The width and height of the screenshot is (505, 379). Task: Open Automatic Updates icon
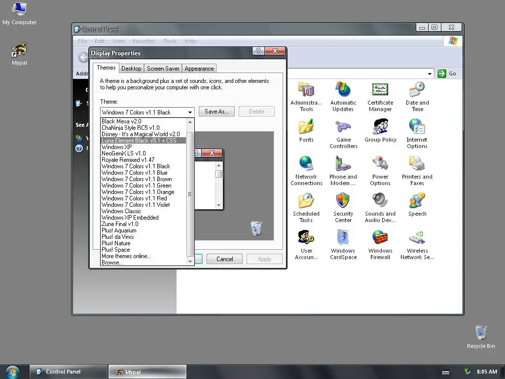(343, 90)
